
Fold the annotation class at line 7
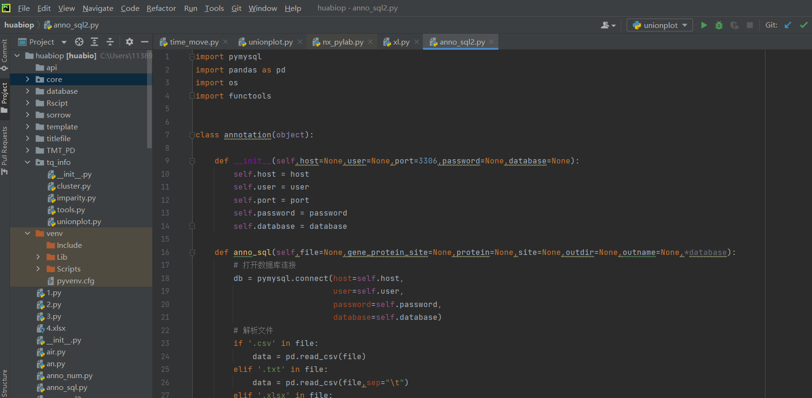pyautogui.click(x=192, y=135)
